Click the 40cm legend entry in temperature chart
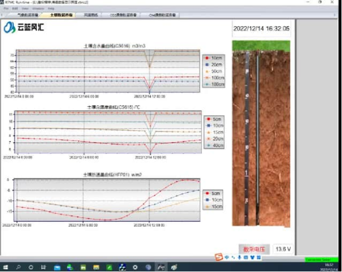The width and height of the screenshot is (342, 272). pos(216,145)
